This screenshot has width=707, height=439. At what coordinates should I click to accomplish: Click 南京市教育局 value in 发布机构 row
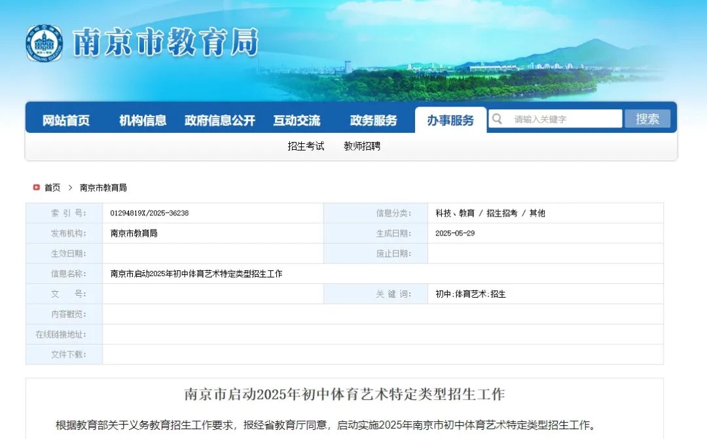tap(134, 234)
